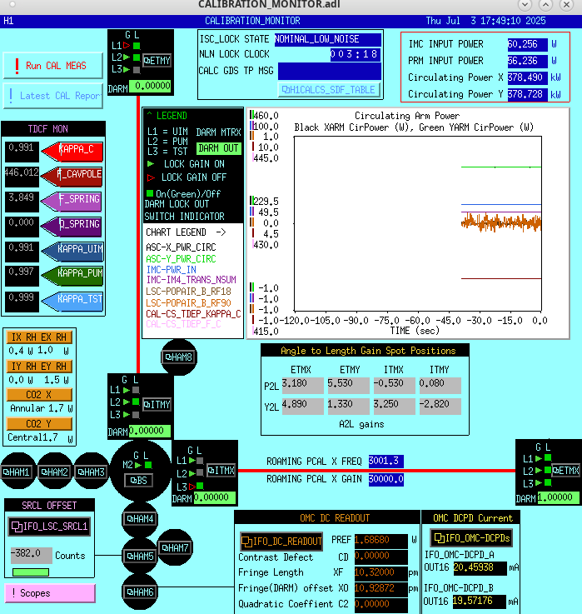Collapse the LEGEND caret header
Image resolution: width=582 pixels, height=614 pixels.
coord(167,116)
